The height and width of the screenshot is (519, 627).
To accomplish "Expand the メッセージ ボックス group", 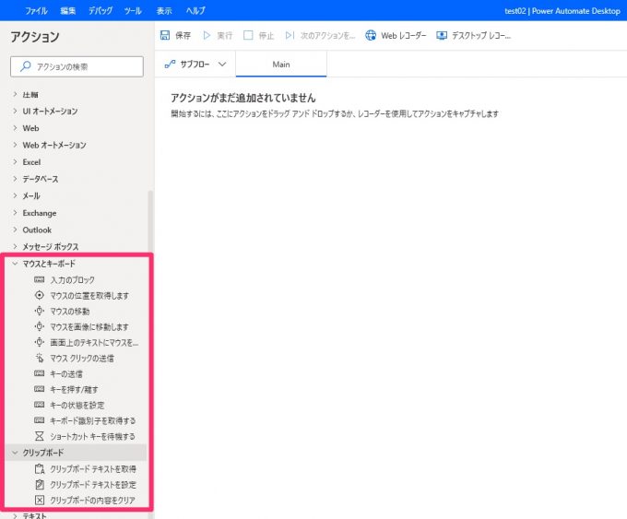I will [15, 246].
